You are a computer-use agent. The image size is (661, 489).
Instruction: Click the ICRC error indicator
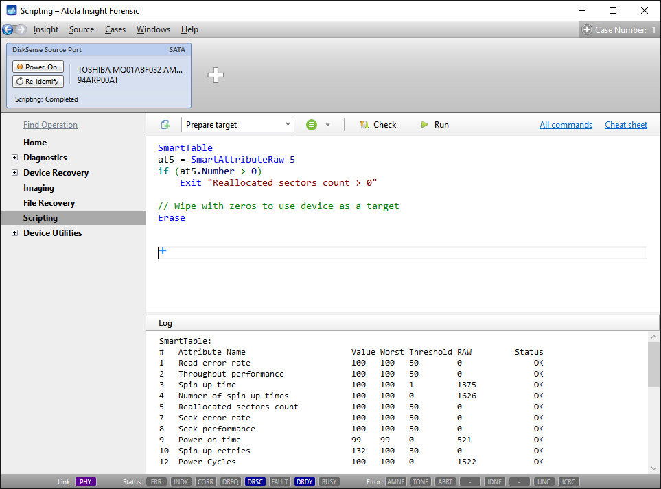pos(568,481)
